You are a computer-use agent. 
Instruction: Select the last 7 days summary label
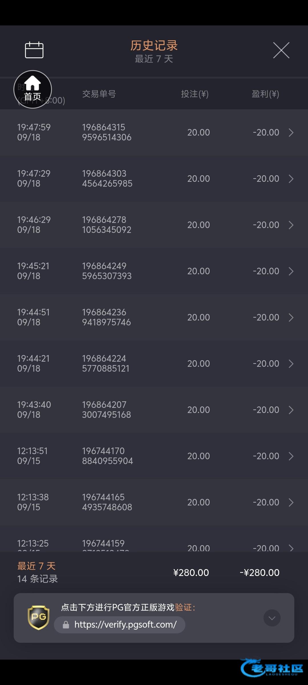pos(36,566)
